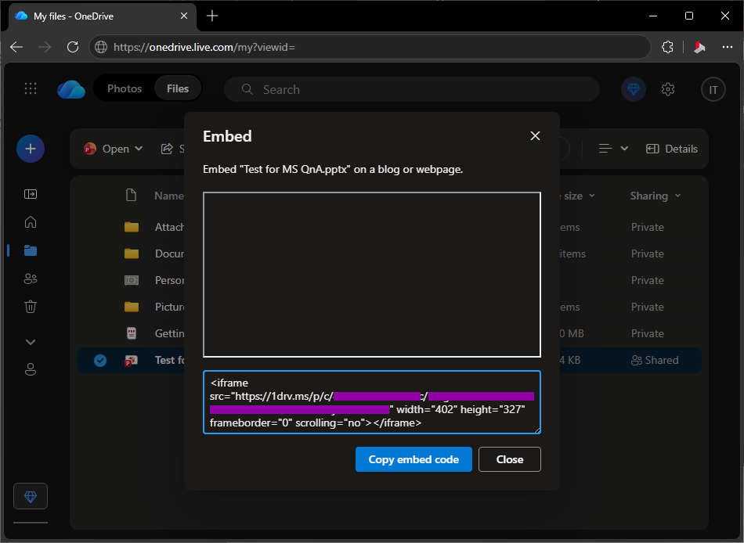Click the Search box in OneDrive
This screenshot has height=543, width=744.
click(x=412, y=89)
